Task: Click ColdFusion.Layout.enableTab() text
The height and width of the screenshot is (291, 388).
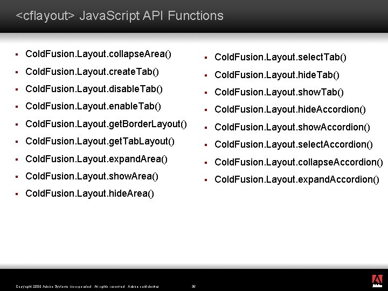Action: (93, 106)
